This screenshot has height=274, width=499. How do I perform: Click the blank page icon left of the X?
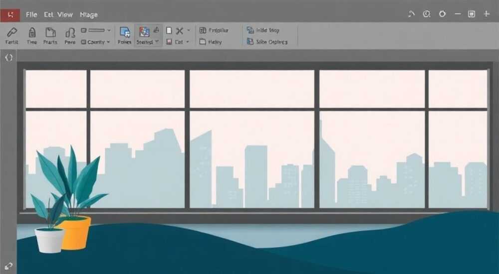coord(169,30)
